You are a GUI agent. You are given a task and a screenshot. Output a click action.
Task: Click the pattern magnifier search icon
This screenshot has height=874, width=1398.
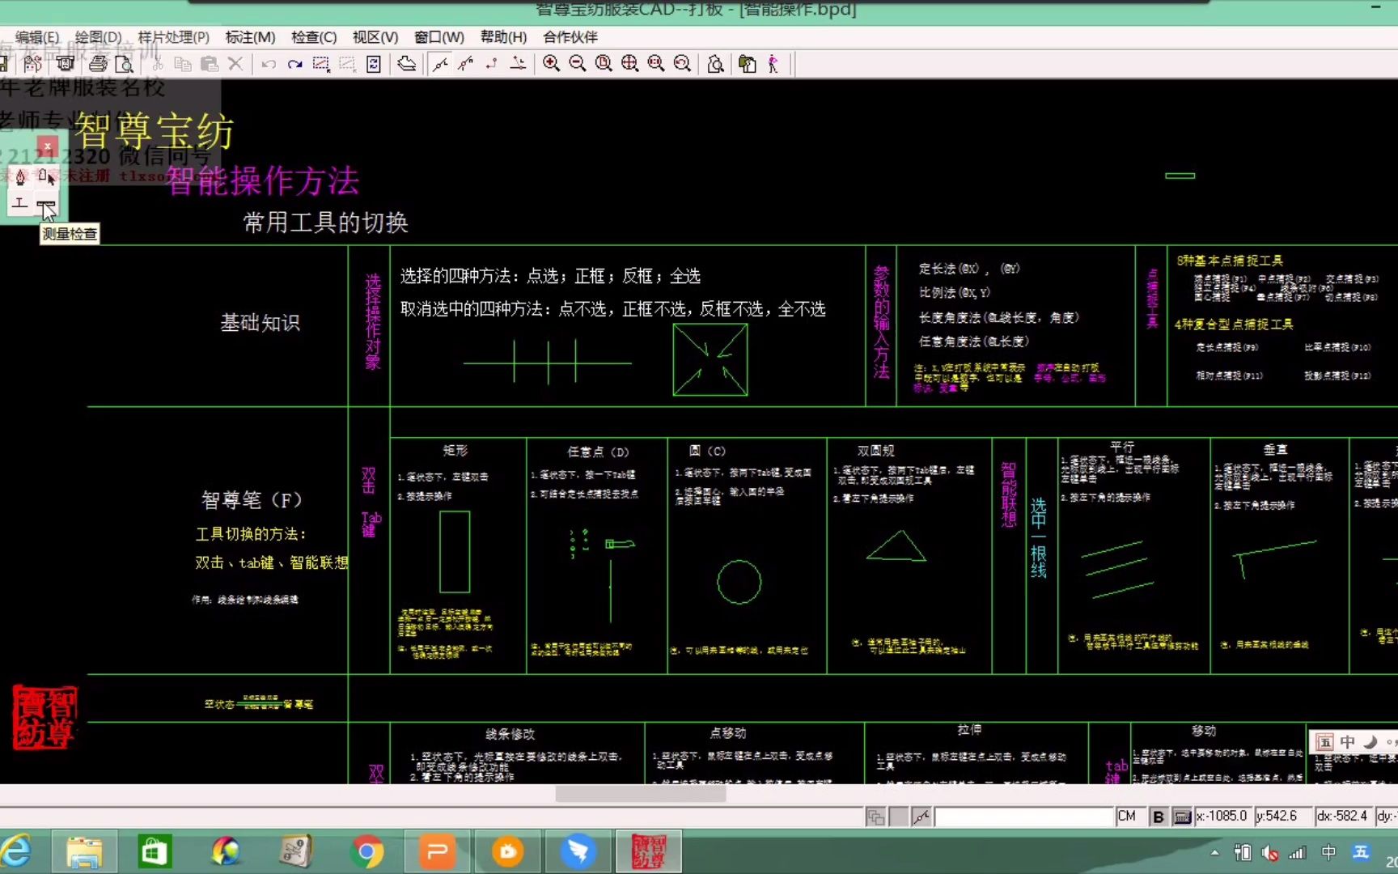(715, 64)
